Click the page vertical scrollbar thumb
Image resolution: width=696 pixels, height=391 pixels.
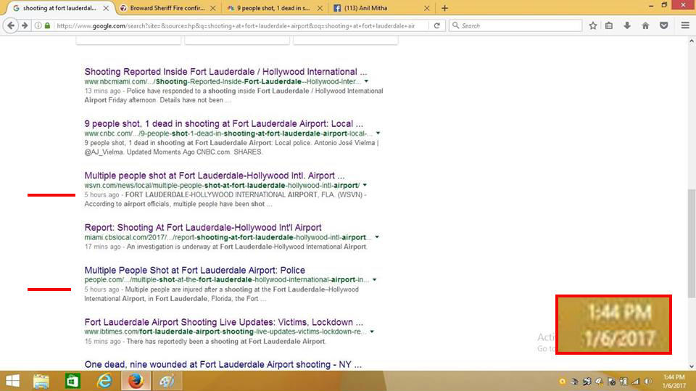(691, 244)
